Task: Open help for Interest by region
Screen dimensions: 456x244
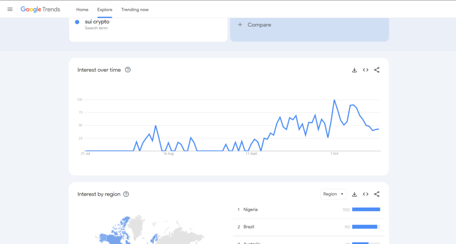Action: 126,194
